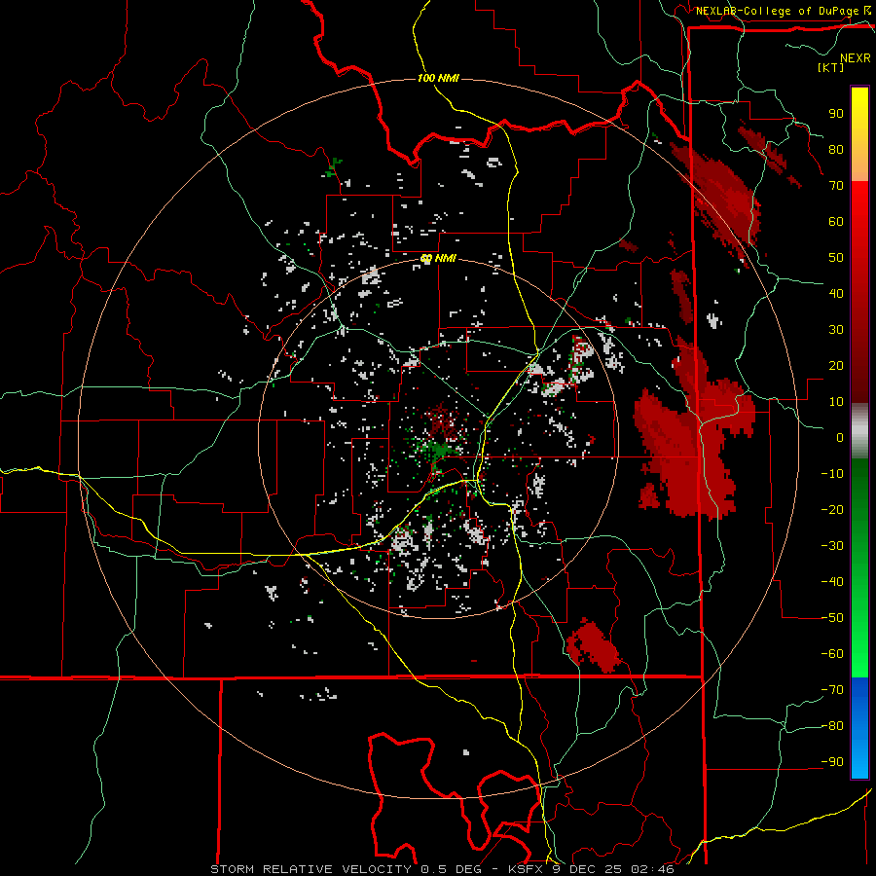876x876 pixels.
Task: Click the -50 value on the velocity scale
Action: [832, 618]
